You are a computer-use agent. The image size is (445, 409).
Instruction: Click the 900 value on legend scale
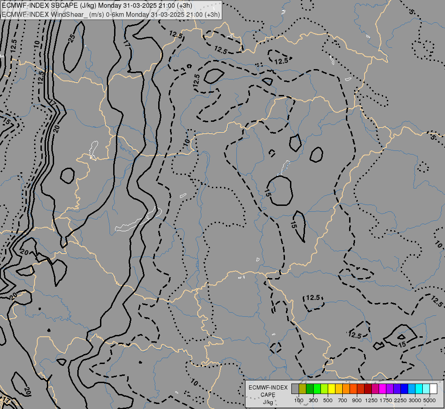pos(357,400)
